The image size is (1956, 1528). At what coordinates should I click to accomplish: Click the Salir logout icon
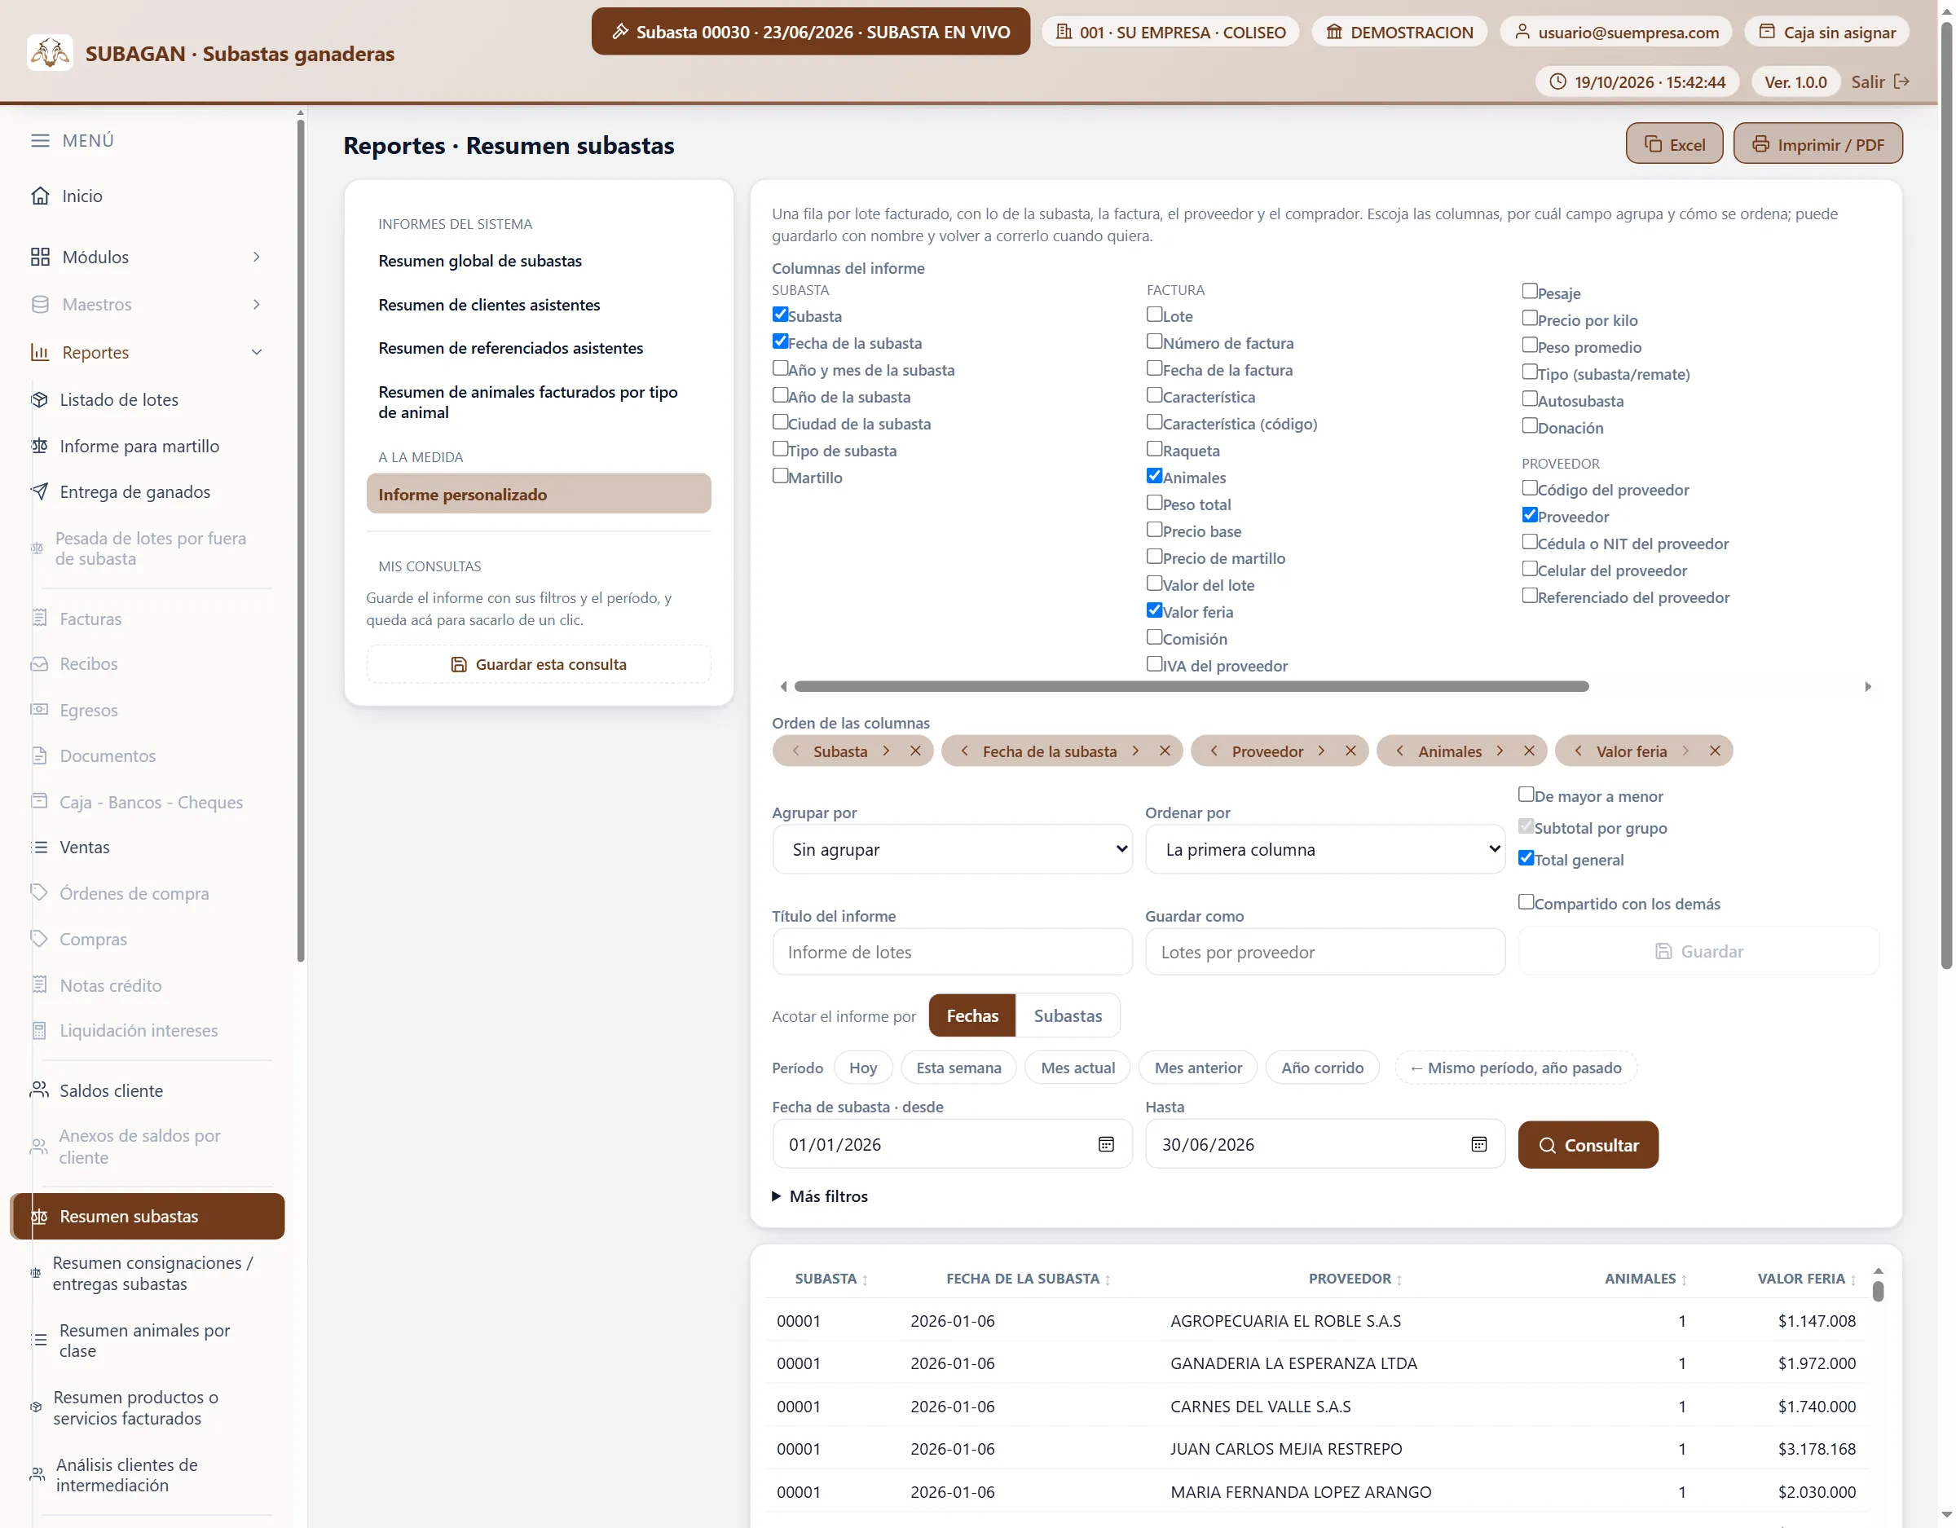pos(1901,81)
